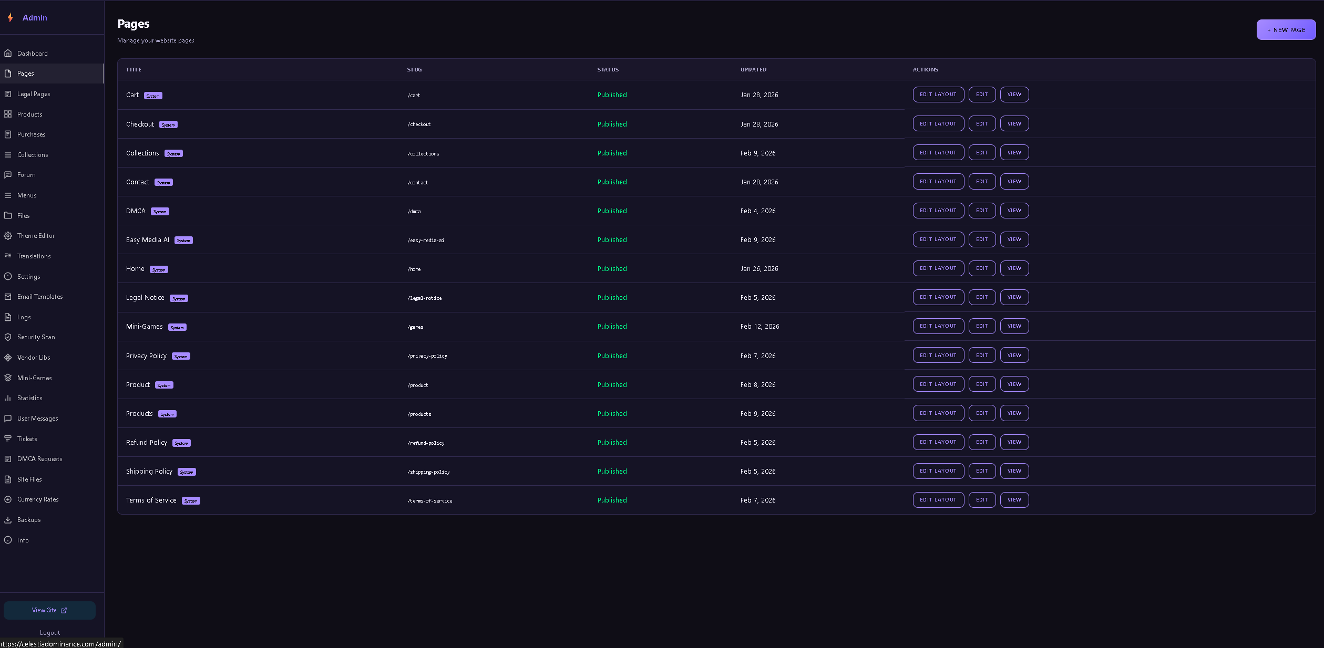Select the Theme Editor icon
The image size is (1324, 648).
pos(8,236)
